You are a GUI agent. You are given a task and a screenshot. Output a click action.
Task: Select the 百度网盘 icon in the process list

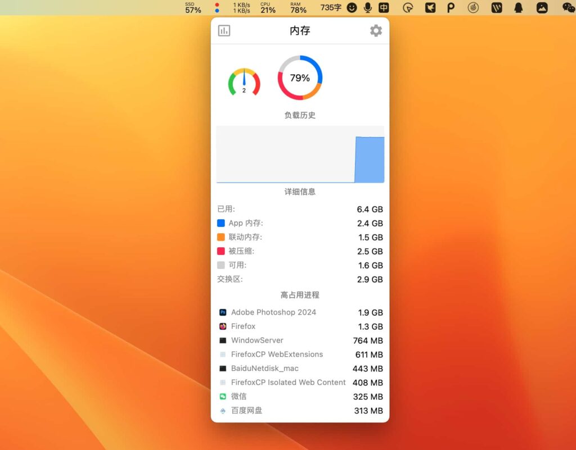[x=223, y=411]
